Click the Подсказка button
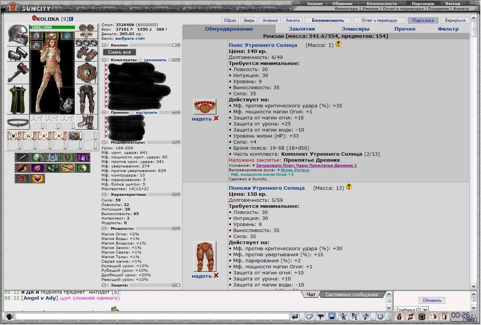Image resolution: width=481 pixels, height=325 pixels. pyautogui.click(x=423, y=20)
